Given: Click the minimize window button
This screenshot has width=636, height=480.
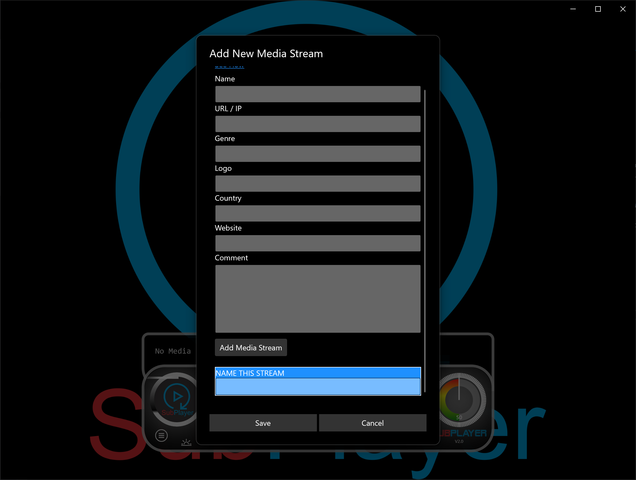Looking at the screenshot, I should point(574,9).
